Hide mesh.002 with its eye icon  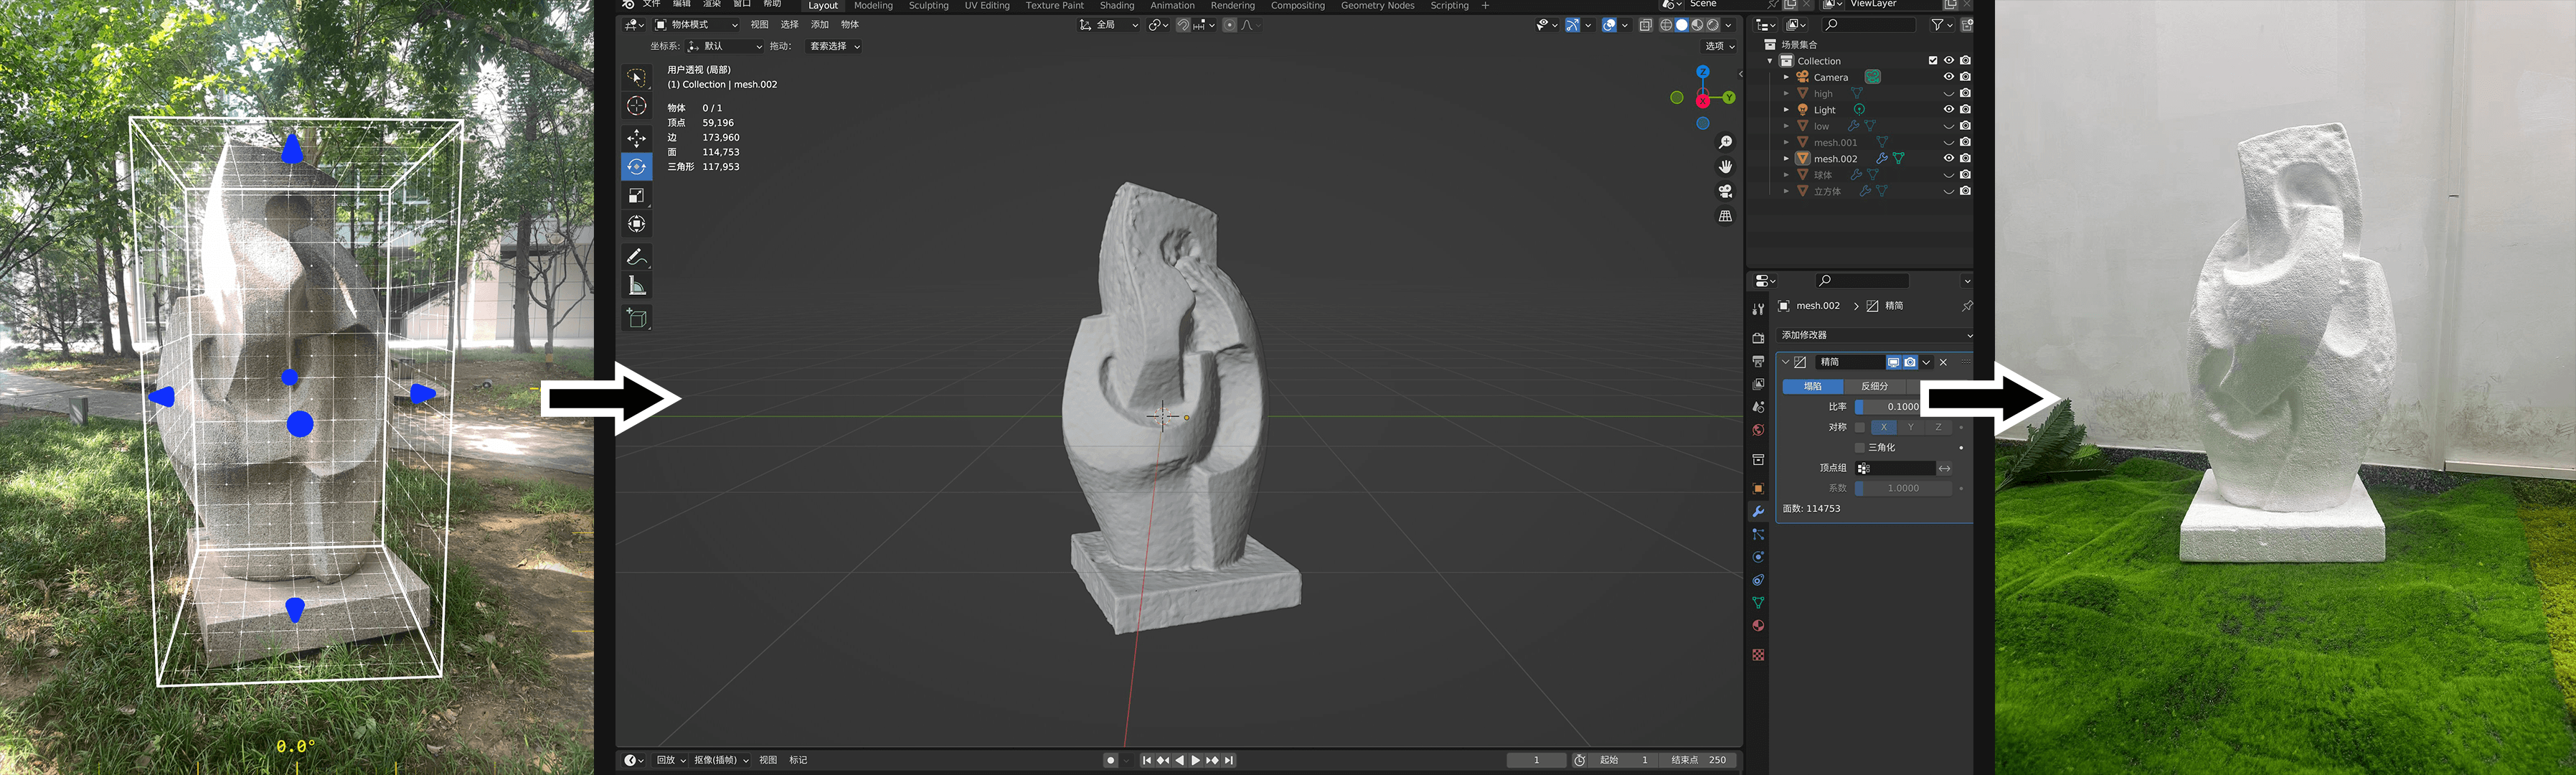pyautogui.click(x=1948, y=158)
